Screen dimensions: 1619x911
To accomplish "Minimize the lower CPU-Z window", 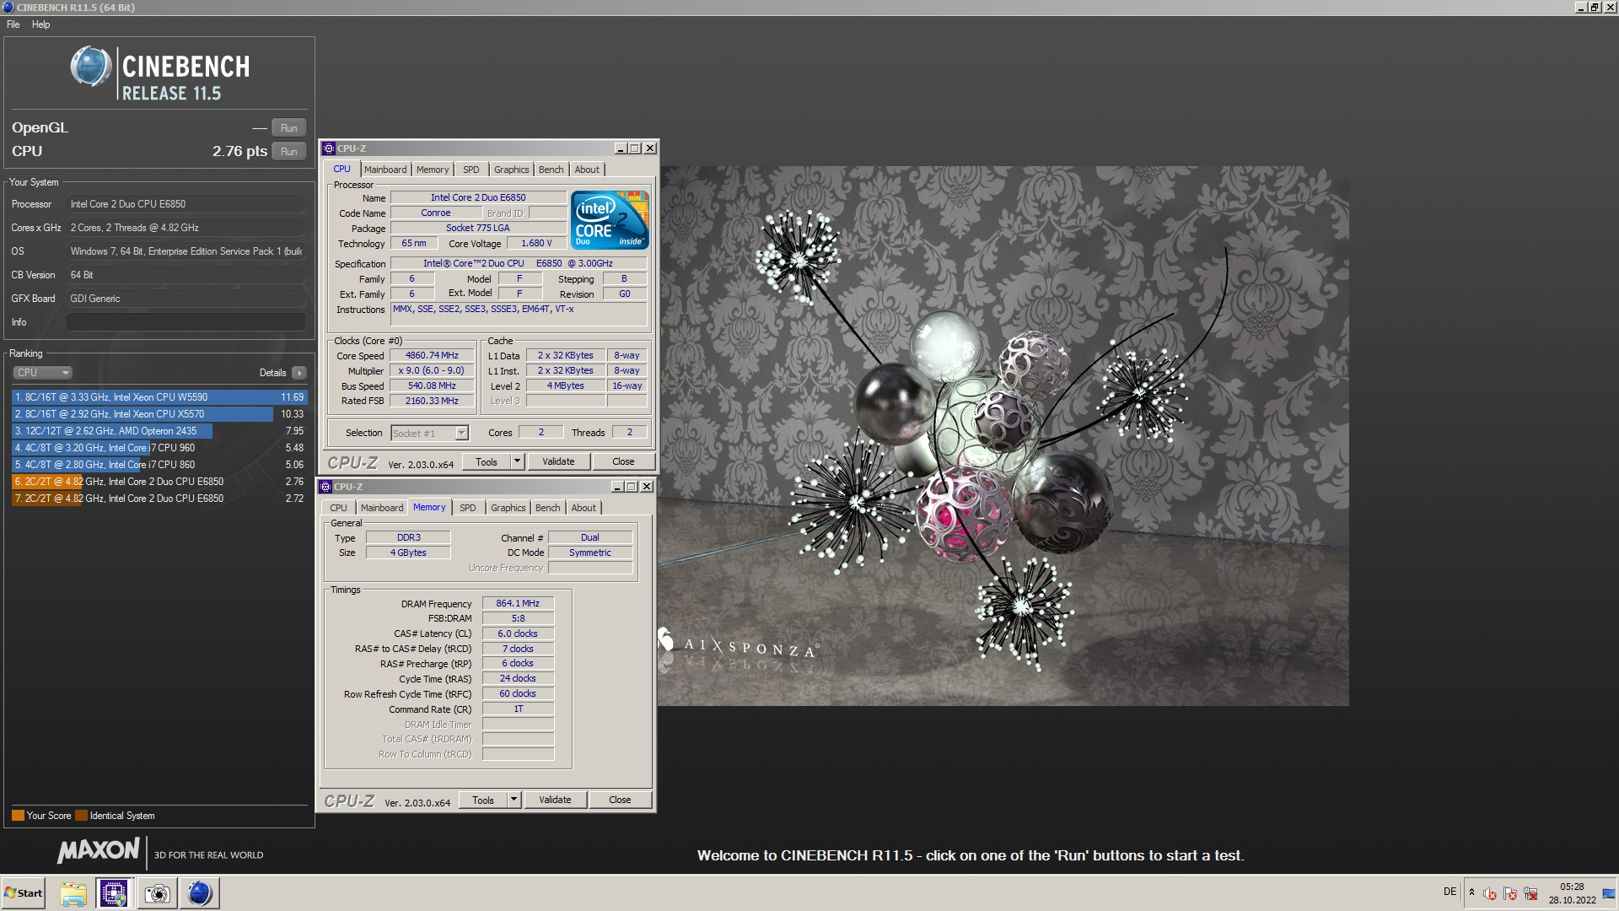I will (617, 487).
